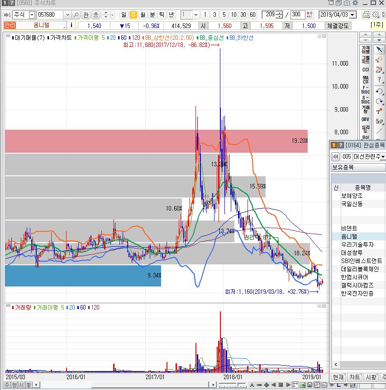Screen dimensions: 386x390
Task: Click the erase ALL drawings icon
Action: coord(379,70)
